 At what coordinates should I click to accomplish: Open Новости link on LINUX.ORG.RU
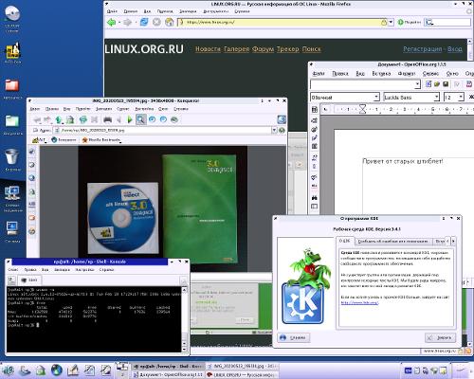(208, 49)
